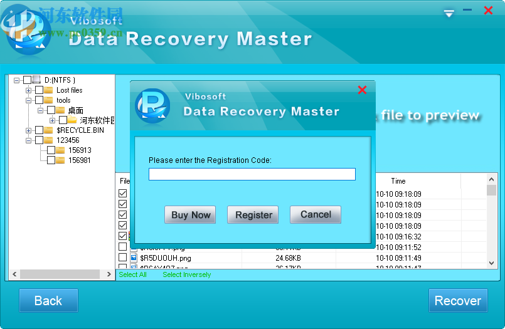The height and width of the screenshot is (329, 505).
Task: Click the file list scroll down arrow
Action: (x=491, y=263)
